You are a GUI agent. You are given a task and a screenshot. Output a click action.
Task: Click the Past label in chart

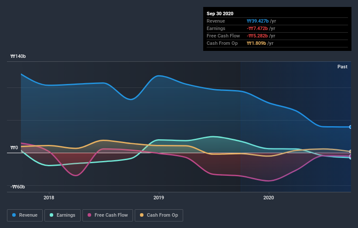pos(342,67)
